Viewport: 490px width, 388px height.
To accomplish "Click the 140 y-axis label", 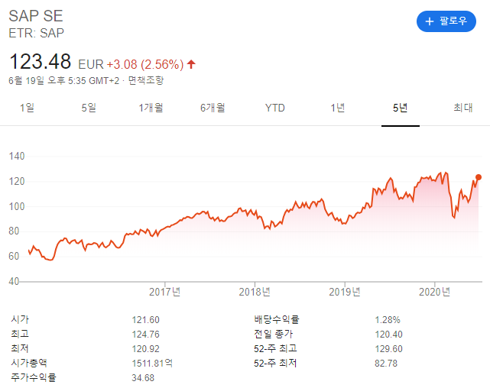I will click(17, 156).
